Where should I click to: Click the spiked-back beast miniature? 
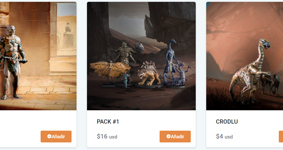[x=149, y=74]
